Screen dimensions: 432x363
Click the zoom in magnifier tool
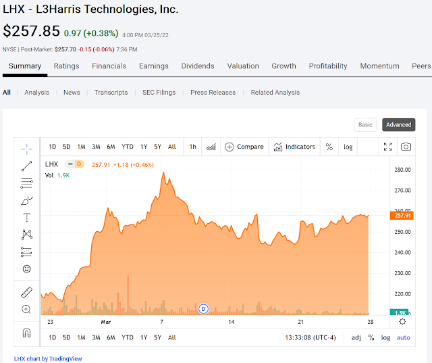pyautogui.click(x=26, y=310)
